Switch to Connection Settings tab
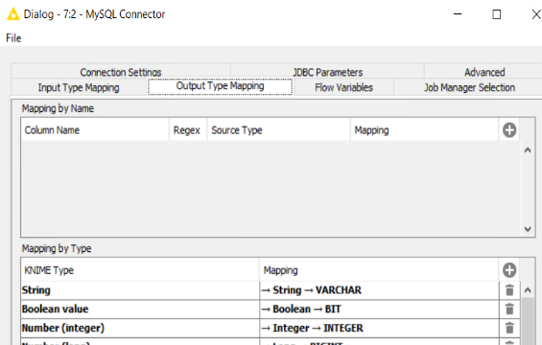 [121, 72]
